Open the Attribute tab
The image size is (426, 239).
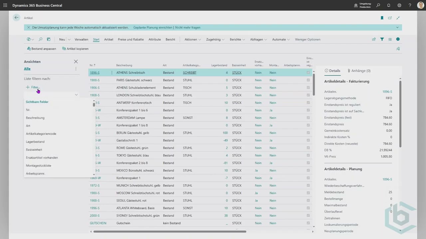154,40
